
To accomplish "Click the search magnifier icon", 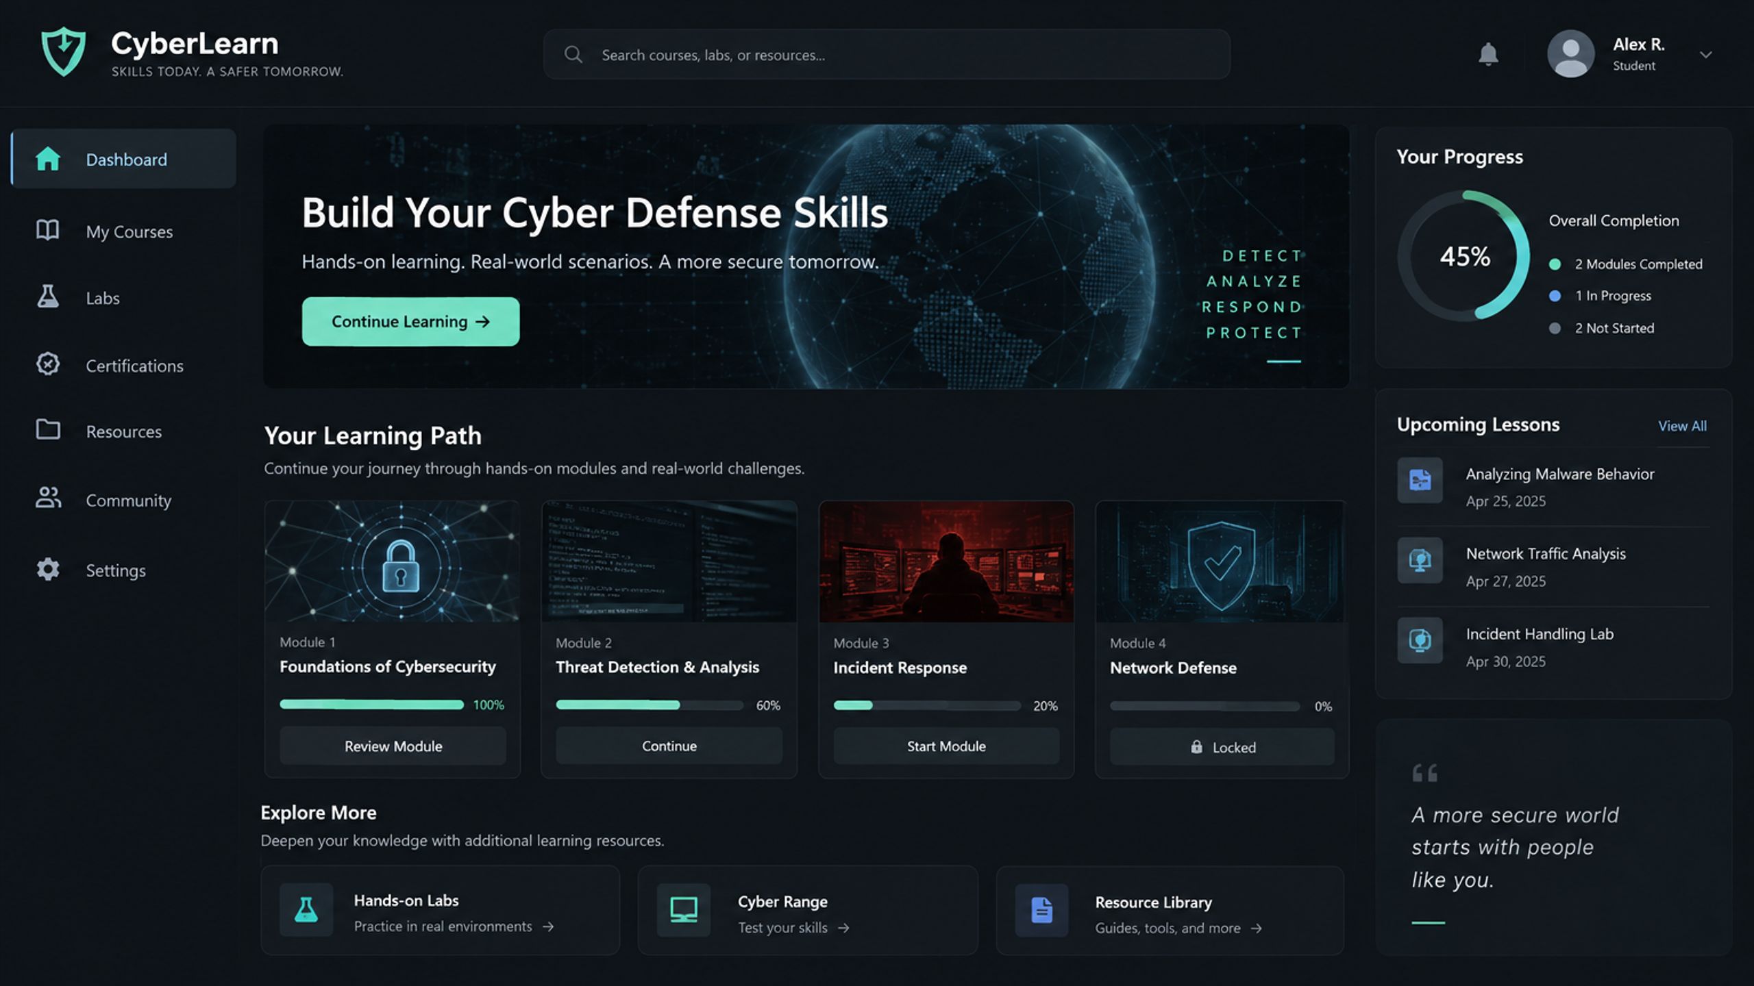I will 573,54.
